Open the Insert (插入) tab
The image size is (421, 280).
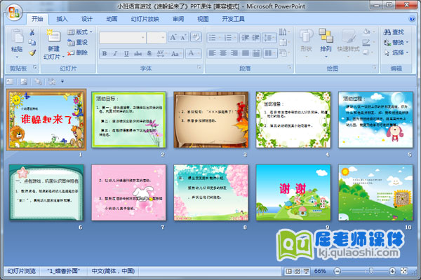click(62, 20)
